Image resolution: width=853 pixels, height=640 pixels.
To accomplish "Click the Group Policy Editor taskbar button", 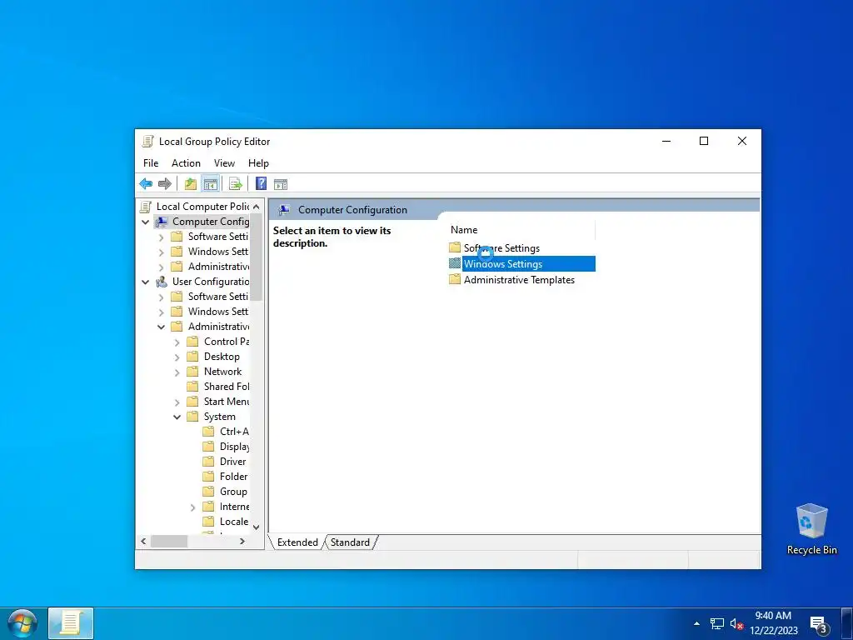I will 71,623.
